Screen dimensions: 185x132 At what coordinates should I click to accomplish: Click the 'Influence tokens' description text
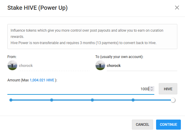point(87,33)
